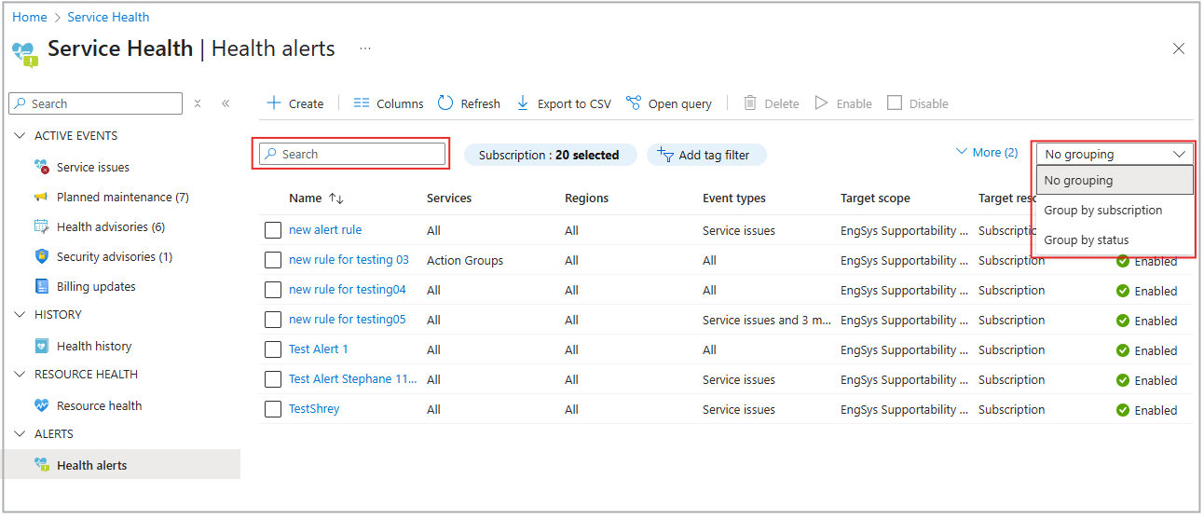Viewport: 1204px width, 520px height.
Task: Click the Security advisories shield icon
Action: (x=41, y=256)
